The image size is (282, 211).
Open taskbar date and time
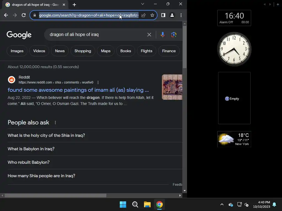[262, 204]
